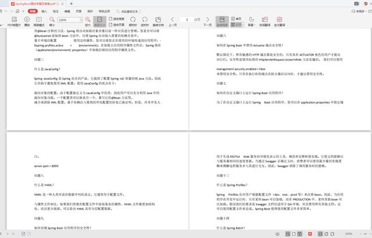This screenshot has width=372, height=238.
Task: Choose 适合宽度 fit-width option
Action: [116, 19]
